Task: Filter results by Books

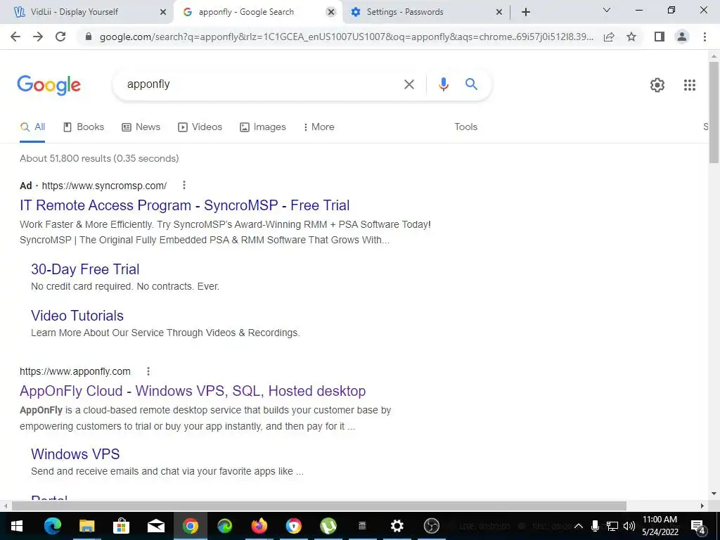Action: [x=84, y=127]
